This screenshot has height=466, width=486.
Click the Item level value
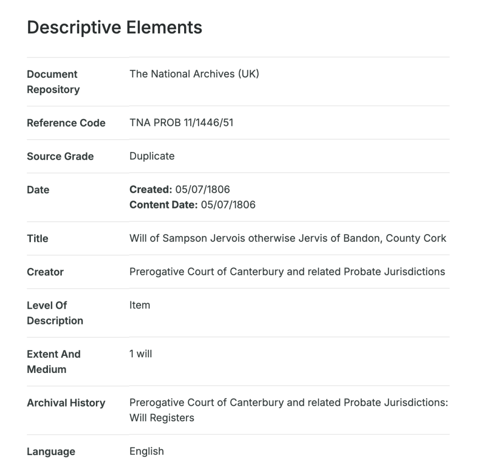click(140, 305)
